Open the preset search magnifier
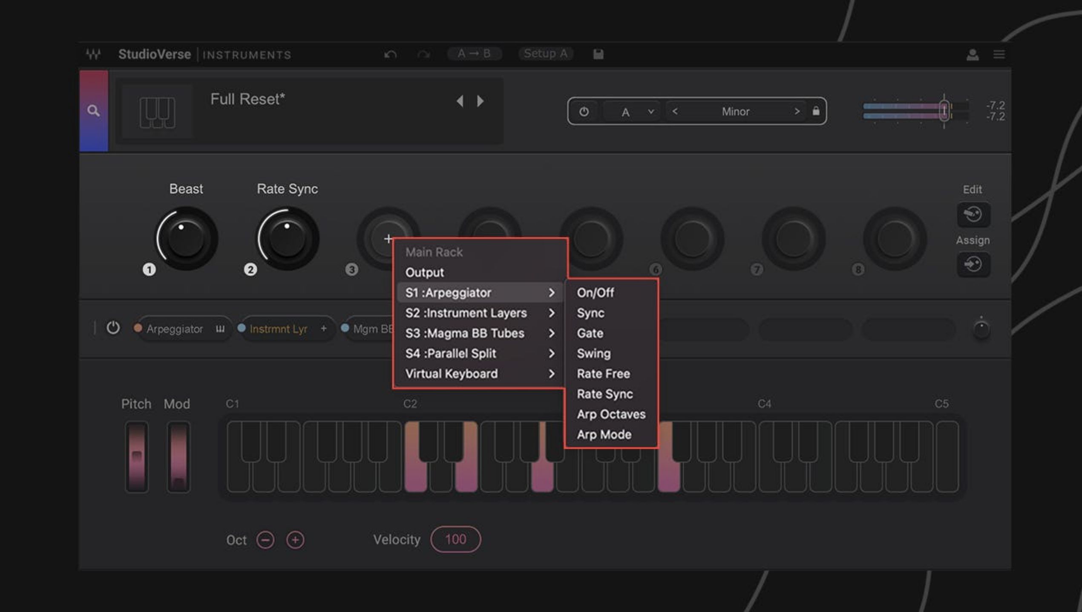The height and width of the screenshot is (612, 1082). click(x=93, y=111)
